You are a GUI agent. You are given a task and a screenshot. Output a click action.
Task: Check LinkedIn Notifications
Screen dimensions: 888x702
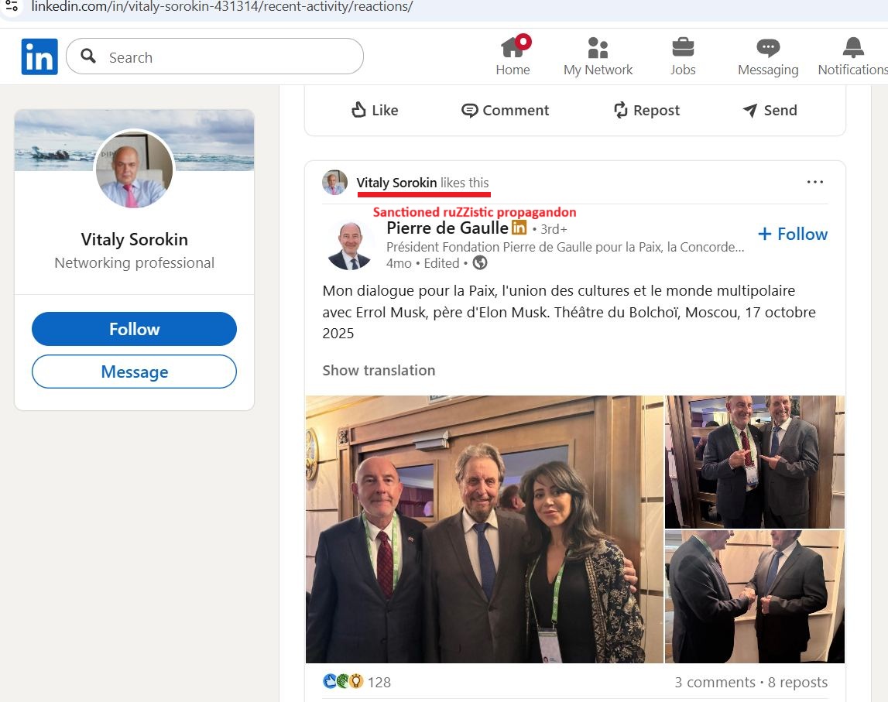coord(852,56)
